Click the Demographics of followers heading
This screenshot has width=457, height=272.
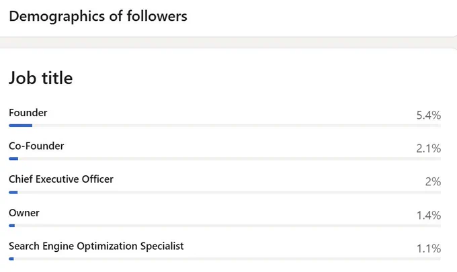(98, 16)
